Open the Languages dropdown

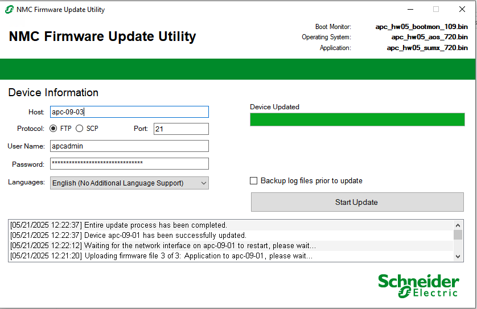[129, 183]
